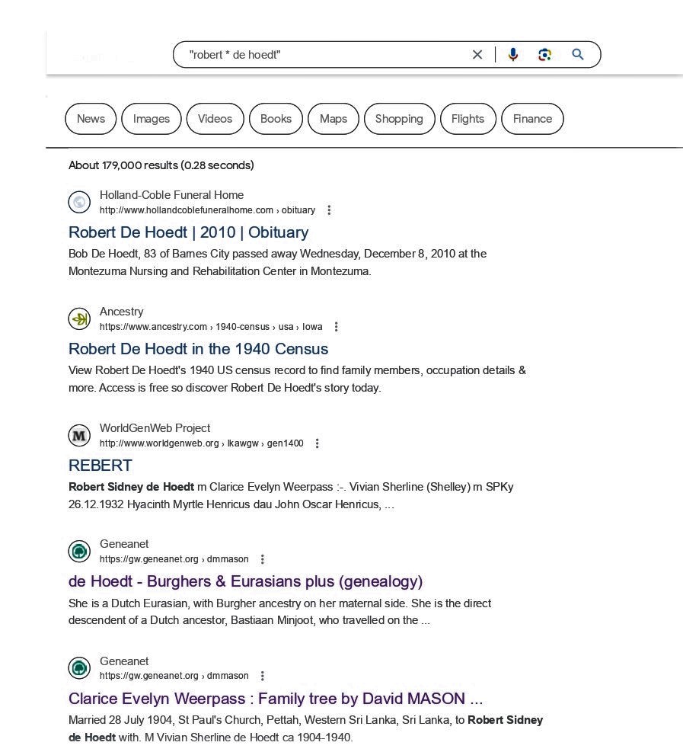Click the Ancestry leaf favicon
This screenshot has width=683, height=752.
pos(79,319)
